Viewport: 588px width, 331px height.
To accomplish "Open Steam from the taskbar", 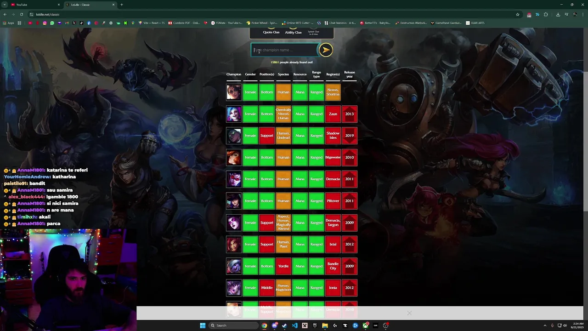I will 284,325.
